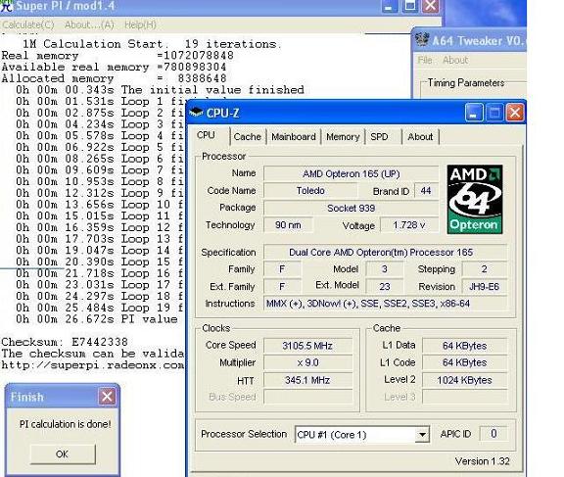Click the 1M Calculation Start line
Image resolution: width=564 pixels, height=477 pixels.
pos(151,44)
